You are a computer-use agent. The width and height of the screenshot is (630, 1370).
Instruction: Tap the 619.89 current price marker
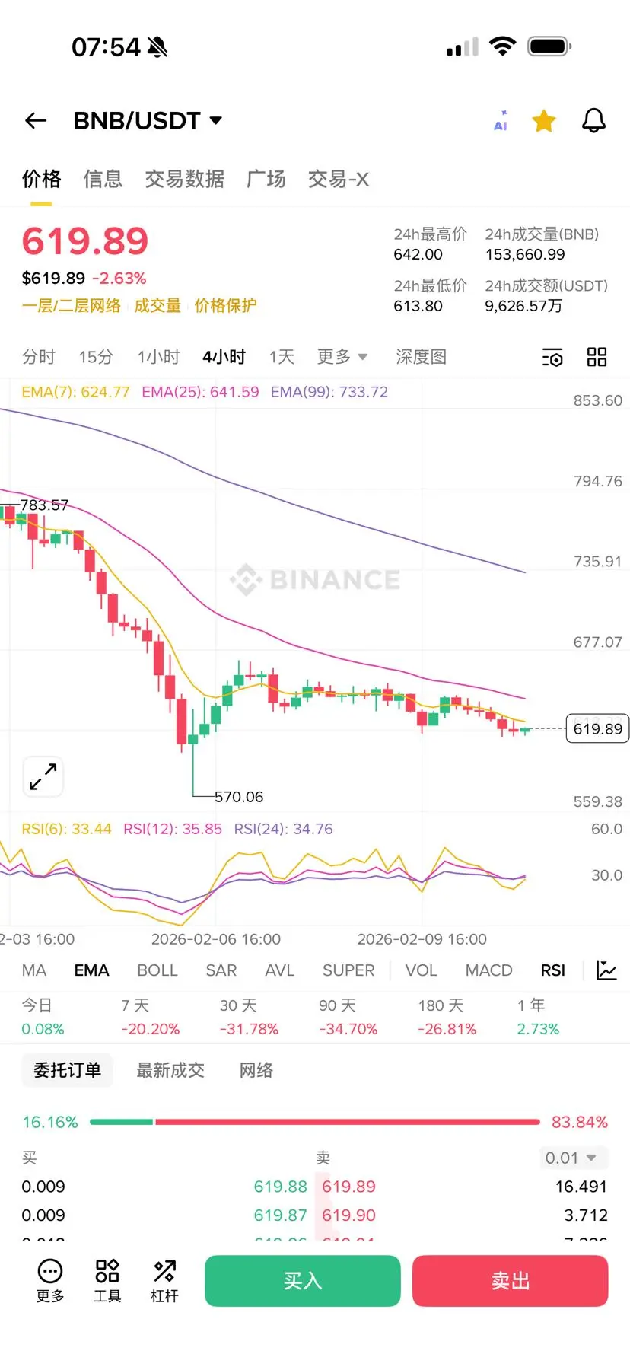[x=597, y=729]
